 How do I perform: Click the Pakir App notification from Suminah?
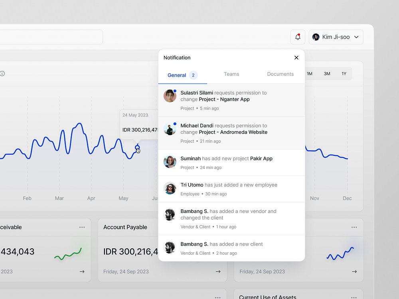click(231, 162)
